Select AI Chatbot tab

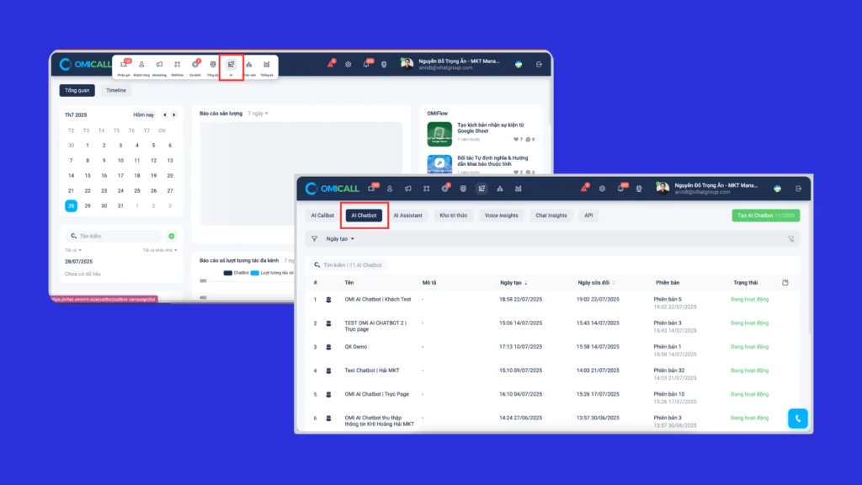tap(364, 216)
